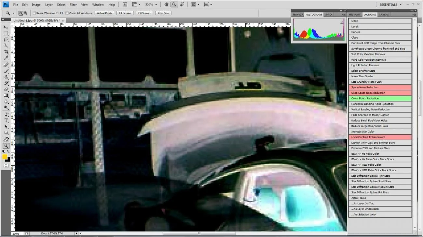Select the Crop tool
Screen dimensions: 423x237
pos(6,52)
